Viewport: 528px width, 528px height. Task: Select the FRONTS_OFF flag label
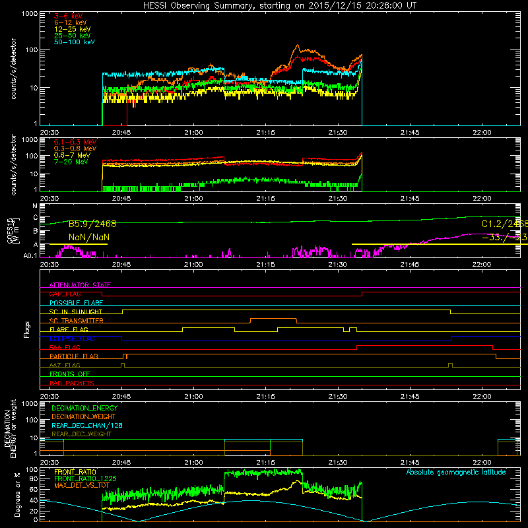point(70,374)
